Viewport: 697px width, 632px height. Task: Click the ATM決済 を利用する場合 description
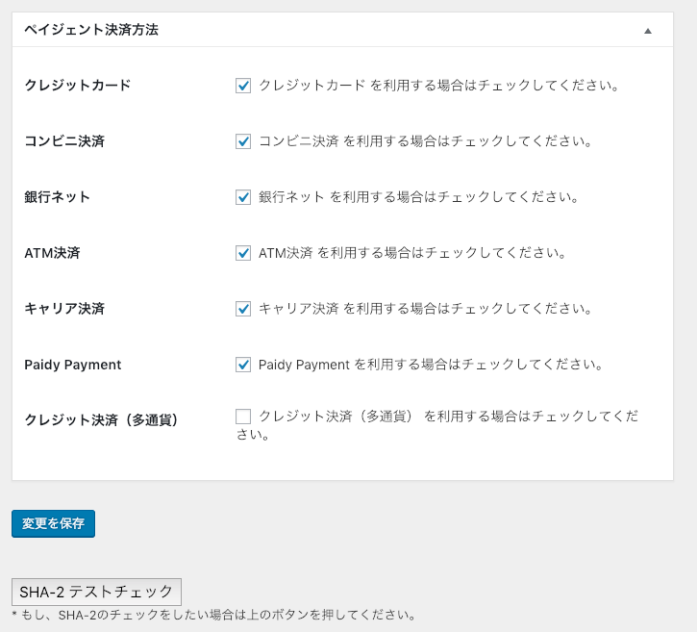click(x=412, y=253)
